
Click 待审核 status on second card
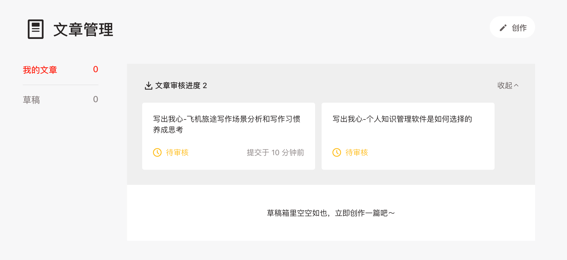click(x=357, y=152)
